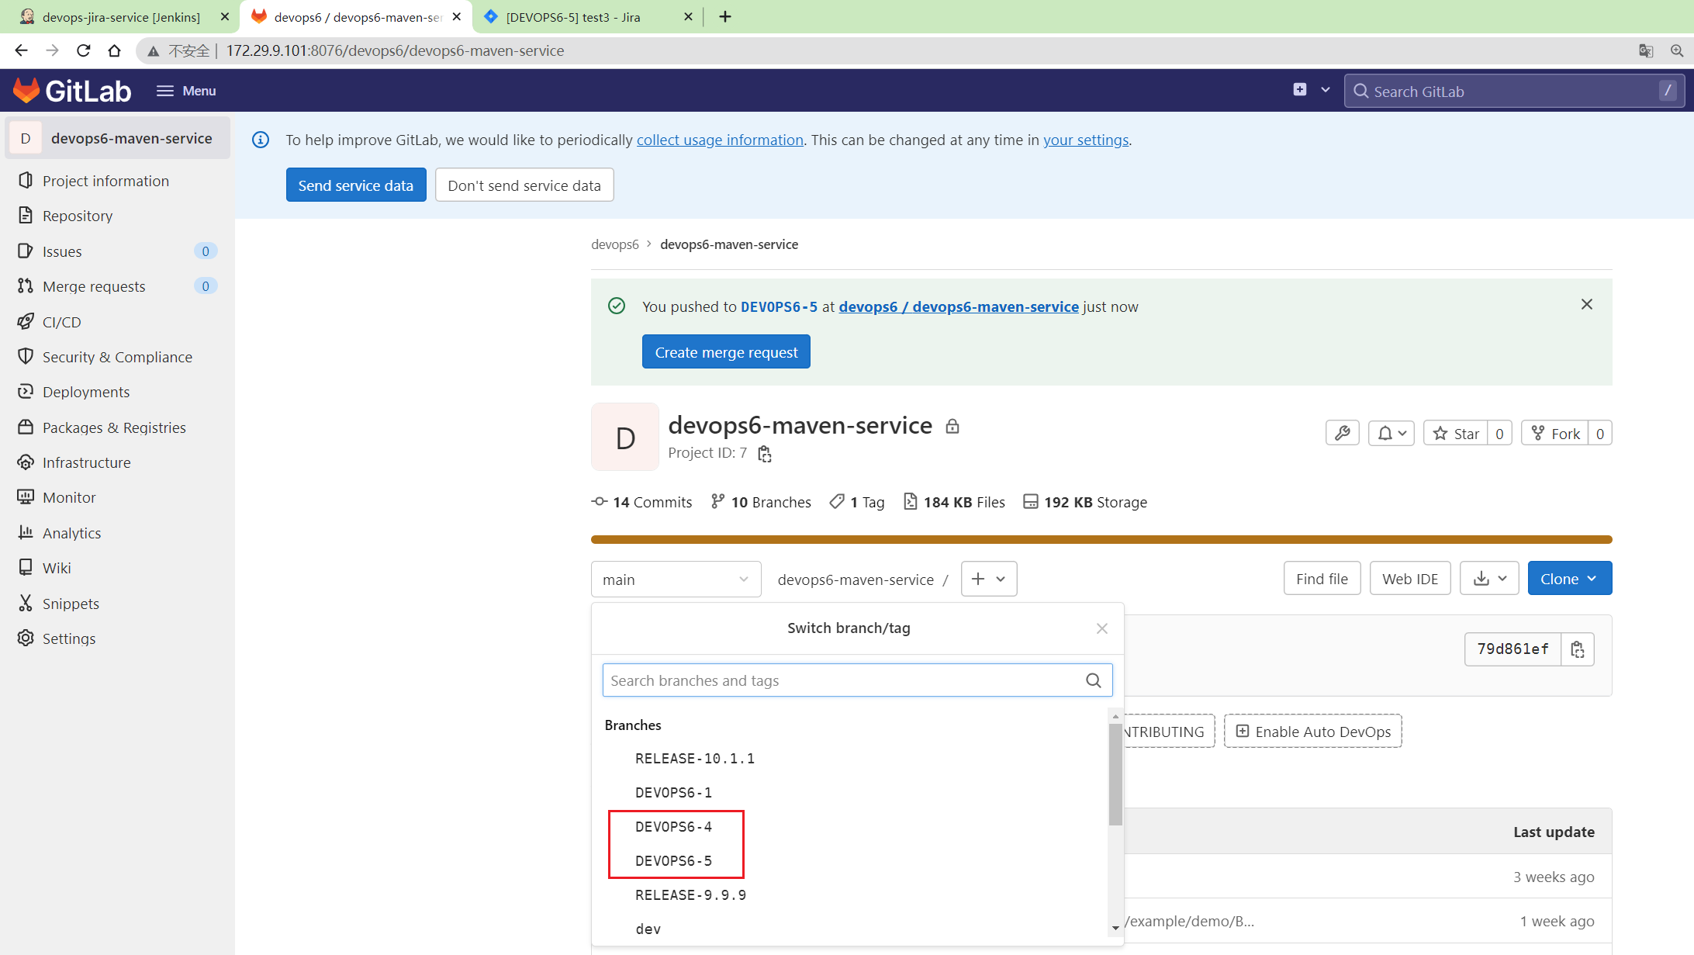1694x955 pixels.
Task: Click the wrench admin icon button
Action: pos(1343,433)
